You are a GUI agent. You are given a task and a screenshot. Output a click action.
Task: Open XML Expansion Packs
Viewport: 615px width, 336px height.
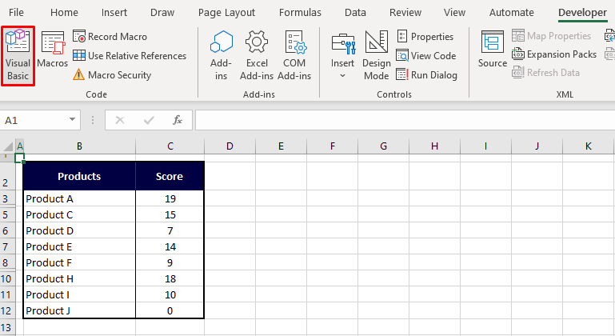[554, 54]
